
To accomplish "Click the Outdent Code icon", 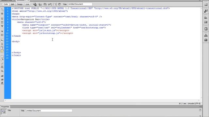I will pos(2,80).
